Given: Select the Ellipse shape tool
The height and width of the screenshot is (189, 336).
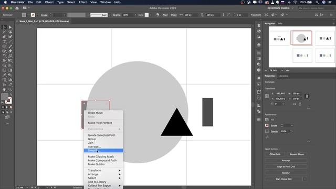Looking at the screenshot, I should tap(4, 46).
